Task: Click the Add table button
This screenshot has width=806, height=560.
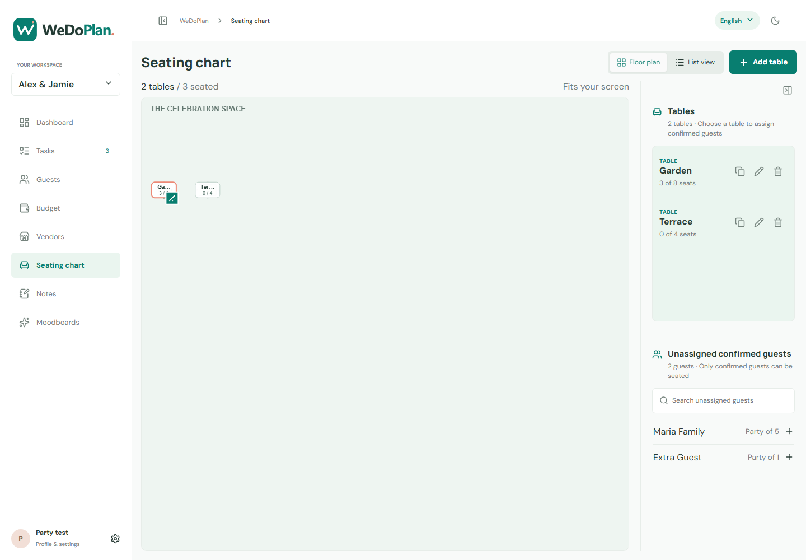Action: click(763, 62)
